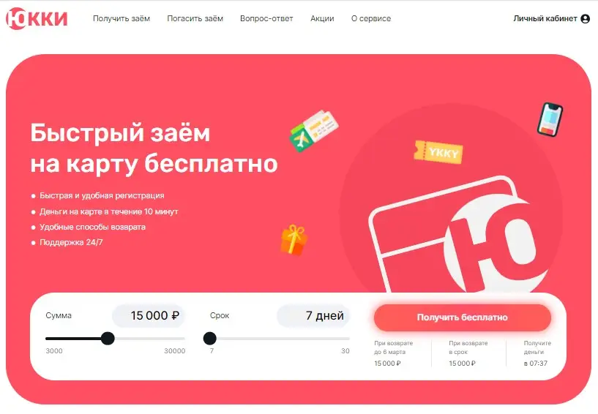Click the orange gift box icon
598x414 pixels.
(x=294, y=240)
